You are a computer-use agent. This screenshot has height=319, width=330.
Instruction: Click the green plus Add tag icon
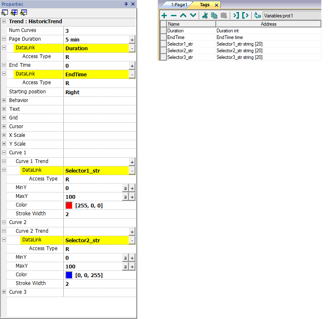click(164, 15)
